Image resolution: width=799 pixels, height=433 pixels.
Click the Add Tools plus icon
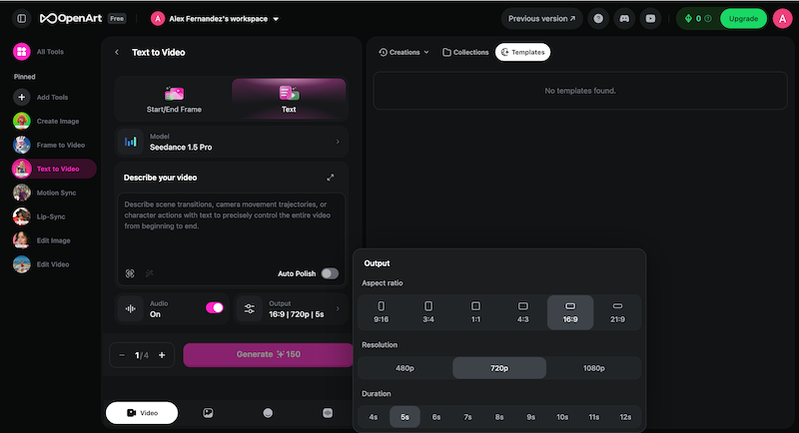(21, 97)
